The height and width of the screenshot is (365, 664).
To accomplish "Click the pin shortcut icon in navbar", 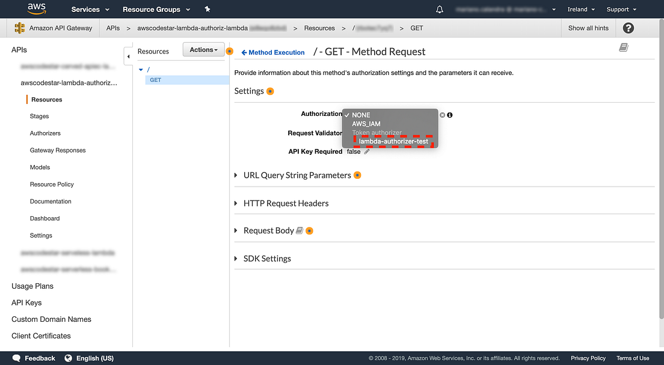I will click(207, 10).
